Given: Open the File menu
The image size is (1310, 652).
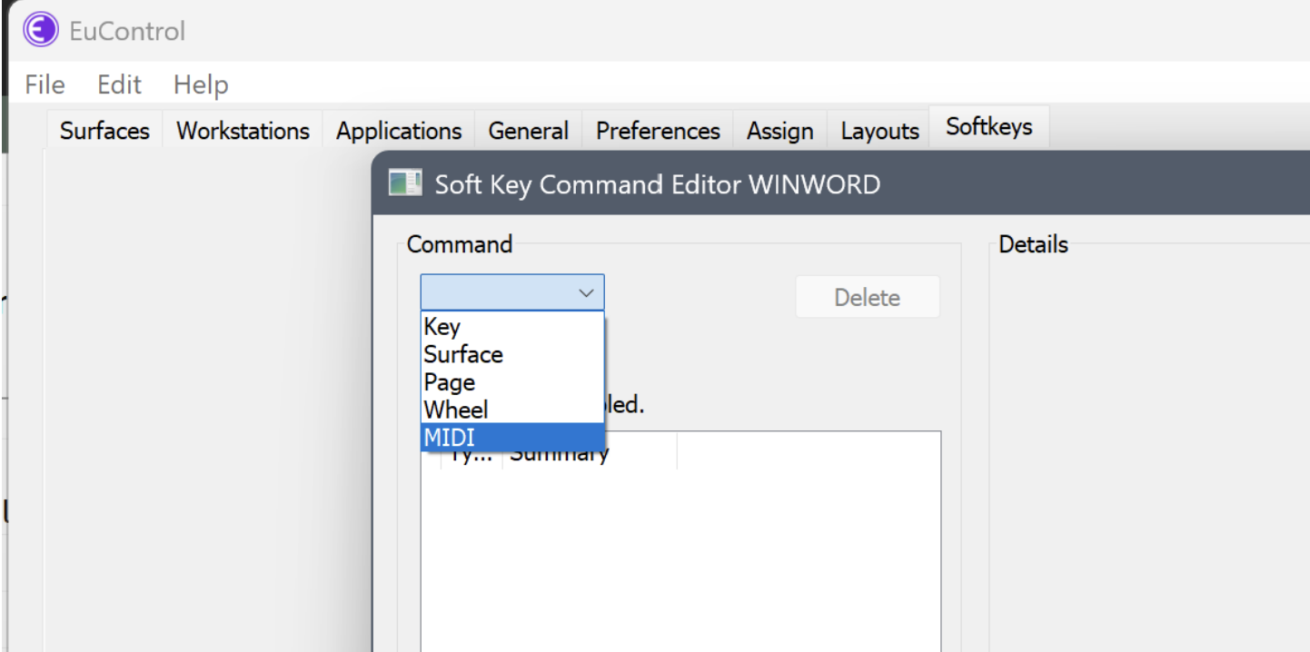Looking at the screenshot, I should click(x=45, y=85).
